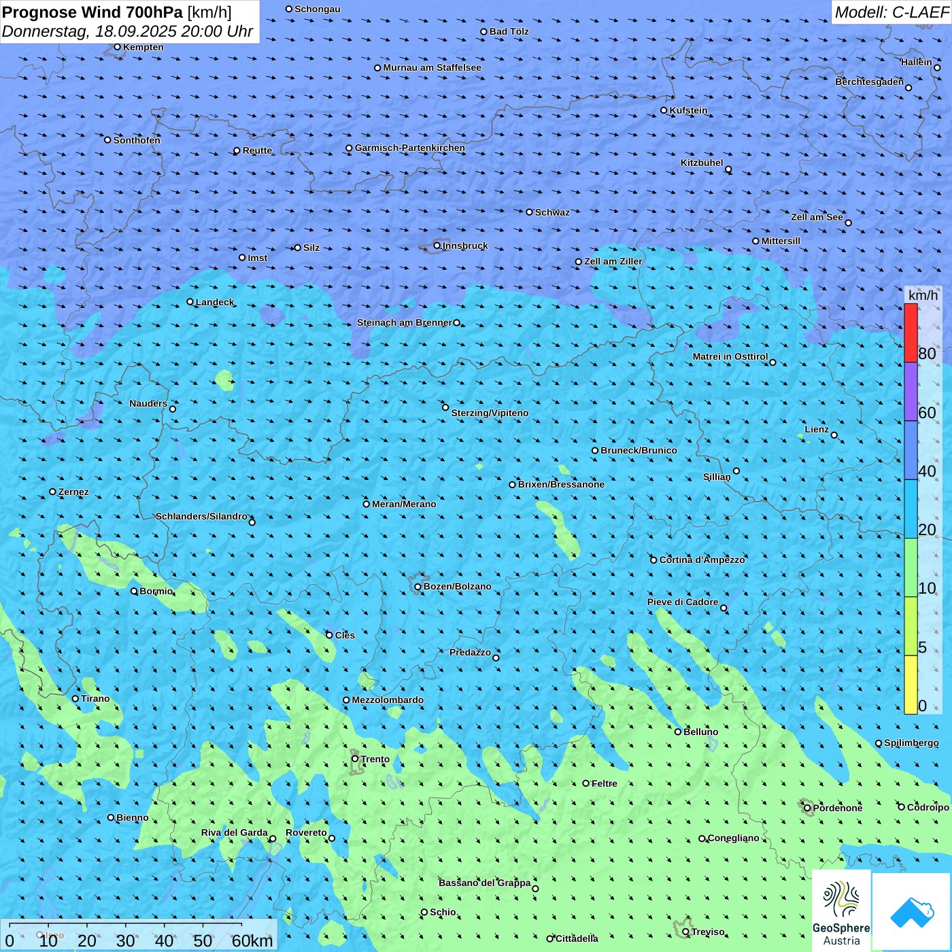Click the Steinach am Brenner label

click(x=405, y=322)
